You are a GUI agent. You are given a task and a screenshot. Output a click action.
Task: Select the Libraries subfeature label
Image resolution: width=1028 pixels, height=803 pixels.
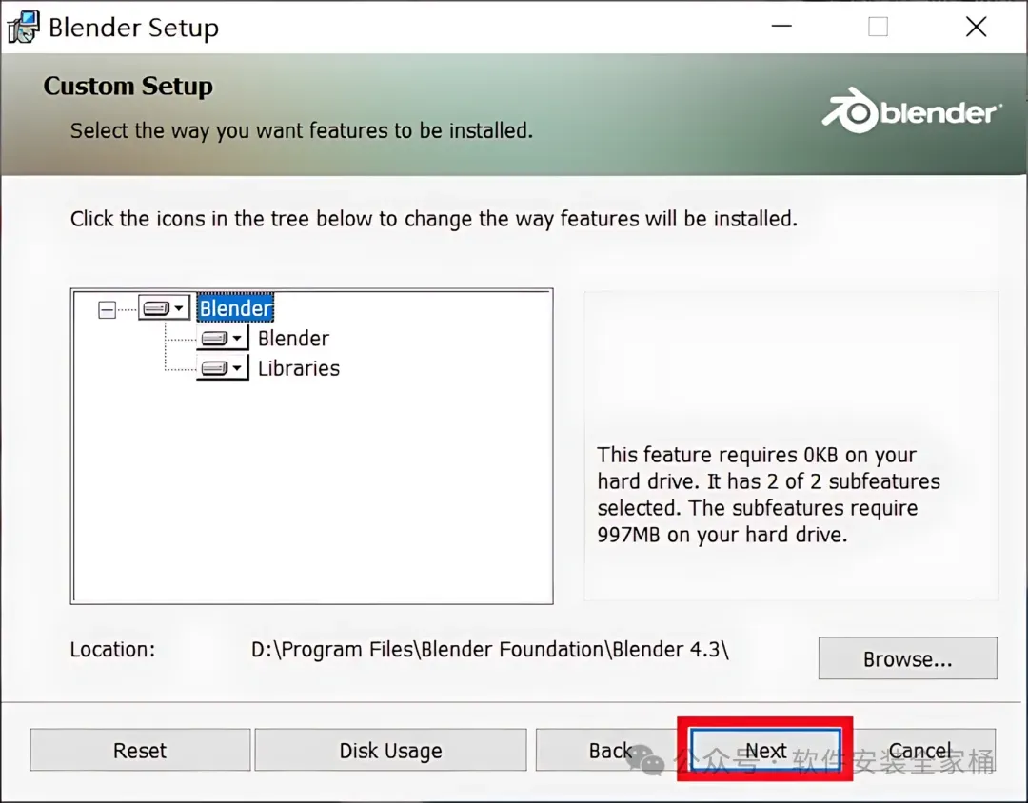click(298, 368)
